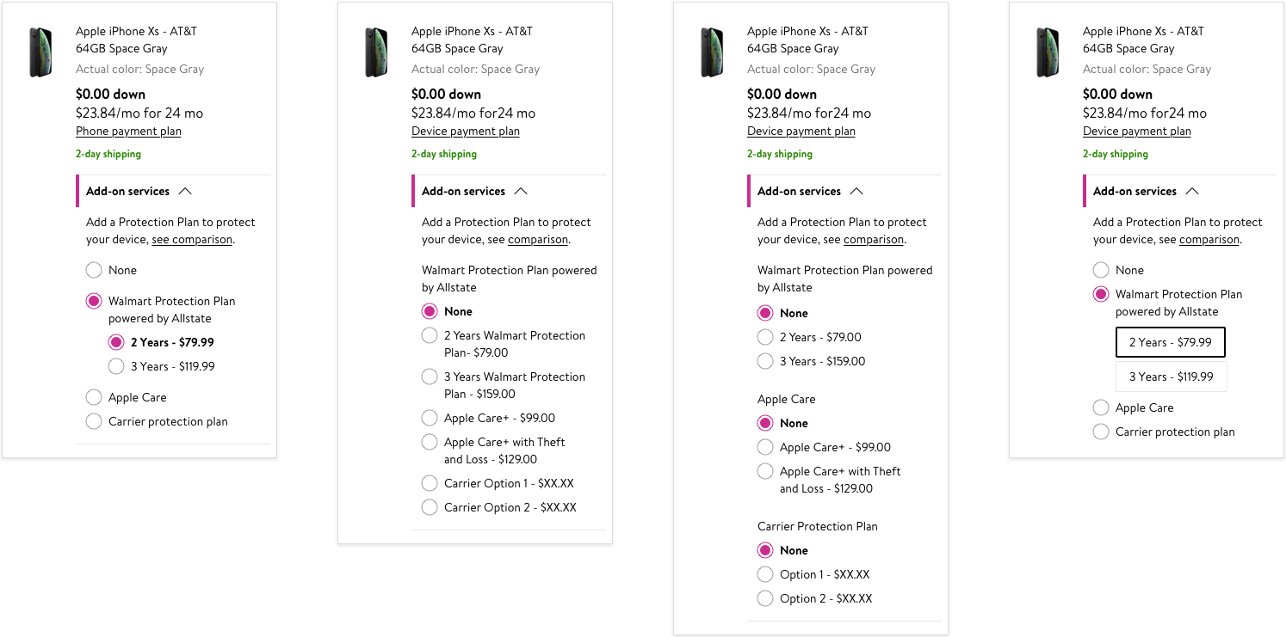Open the underlined "see comparison" link
Screen dimensions: 1286x637
(192, 240)
